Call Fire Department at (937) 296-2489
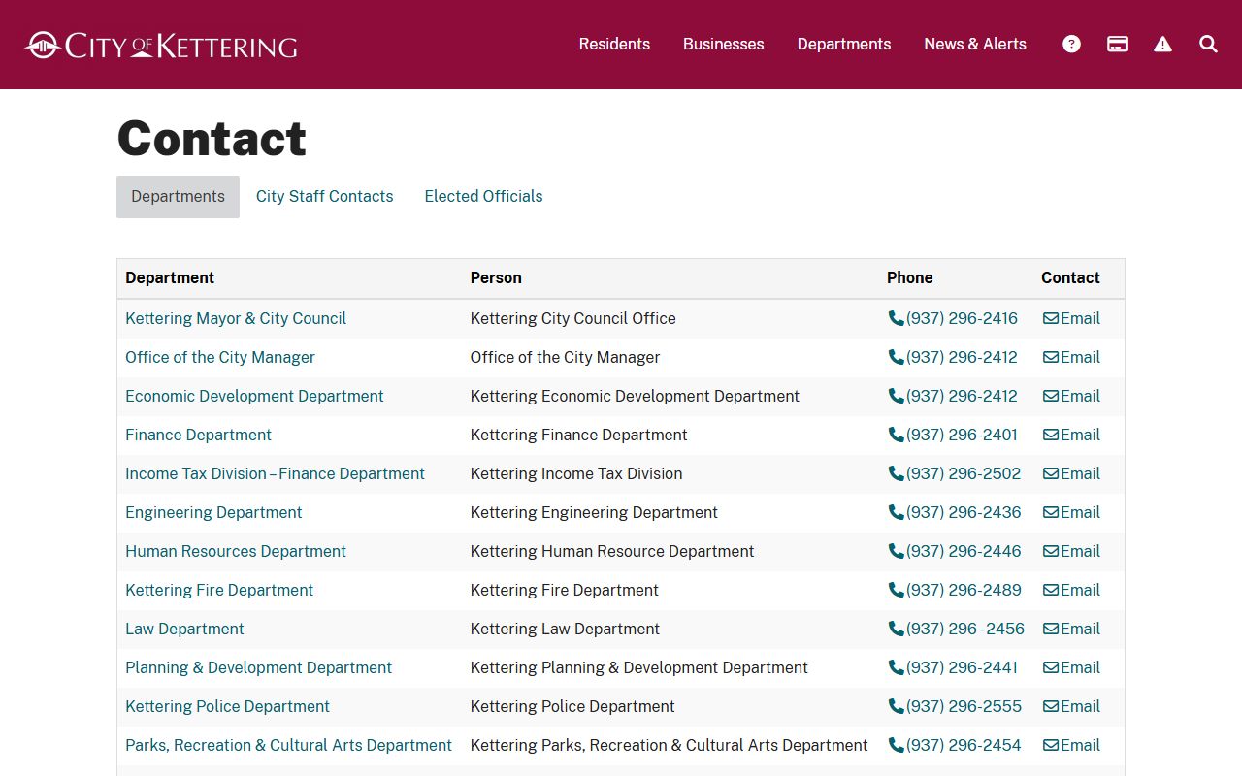Image resolution: width=1242 pixels, height=776 pixels. coord(955,590)
